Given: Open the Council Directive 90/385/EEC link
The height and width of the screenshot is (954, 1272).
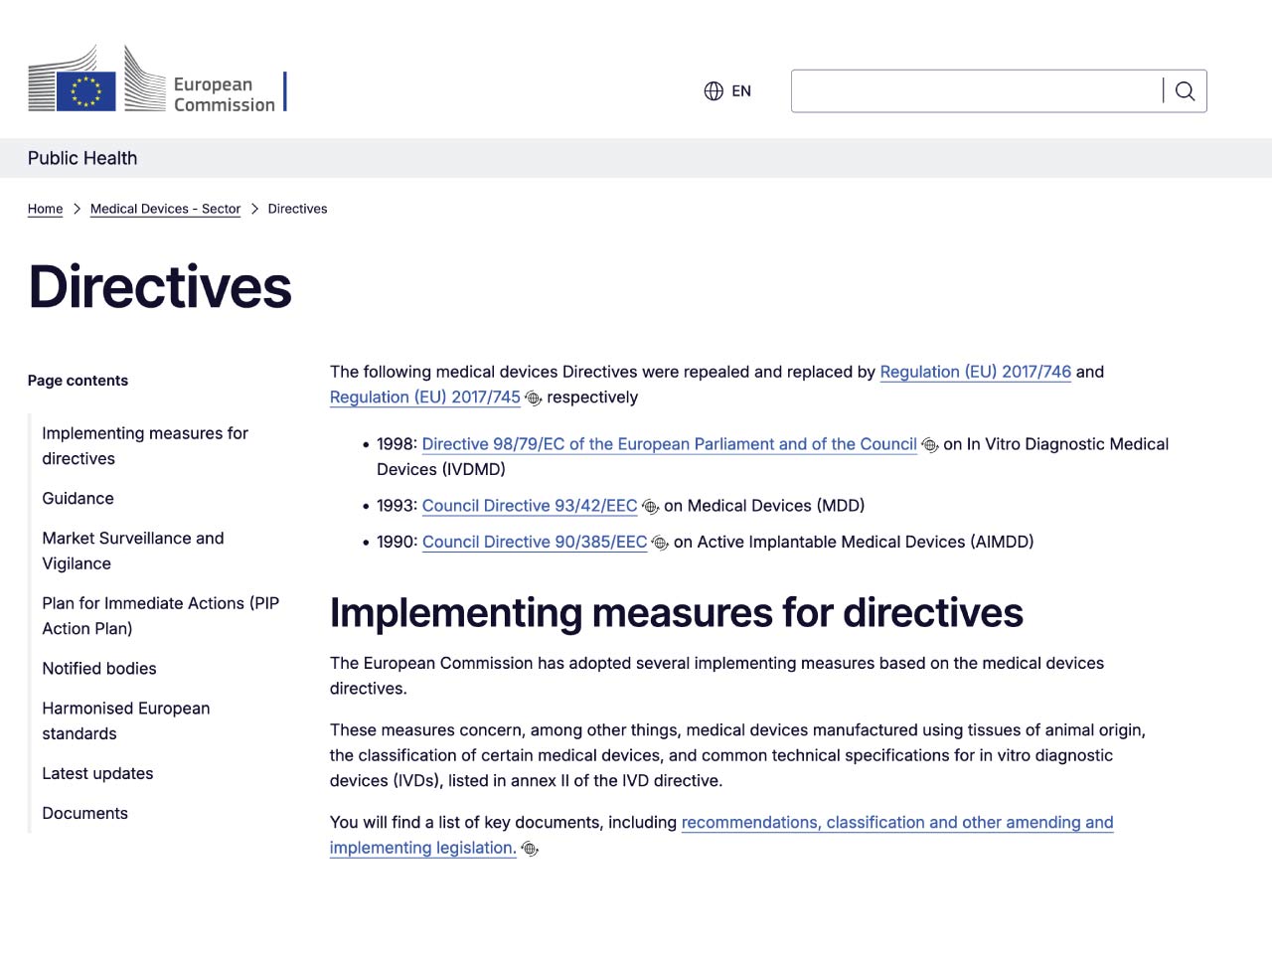Looking at the screenshot, I should pos(535,542).
